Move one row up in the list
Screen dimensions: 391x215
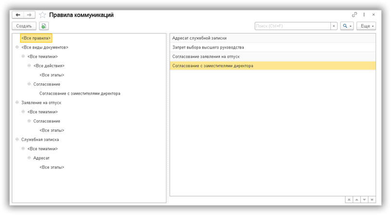(x=357, y=200)
